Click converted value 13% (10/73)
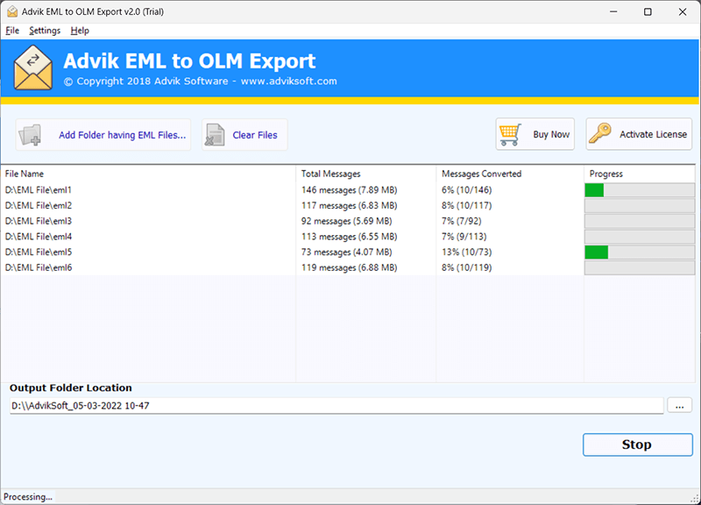701x505 pixels. 467,252
